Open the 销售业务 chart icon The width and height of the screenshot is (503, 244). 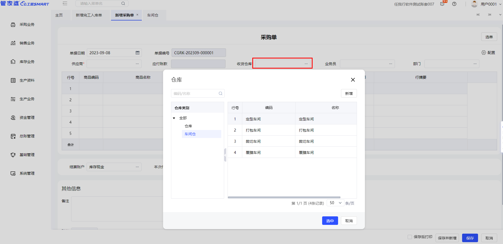pyautogui.click(x=13, y=43)
